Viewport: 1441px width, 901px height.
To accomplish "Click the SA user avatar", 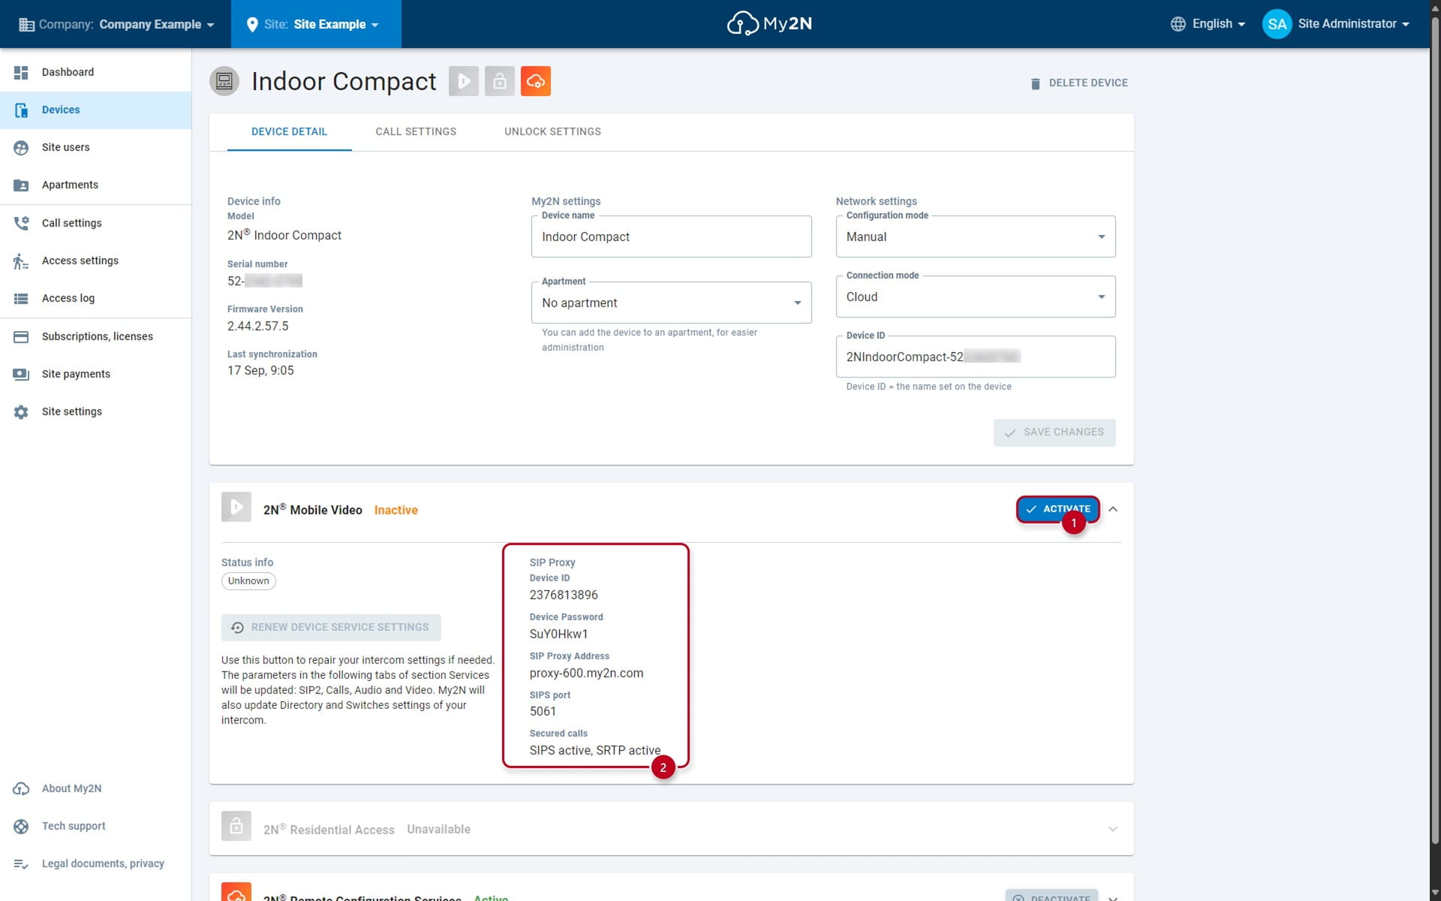I will click(1277, 24).
